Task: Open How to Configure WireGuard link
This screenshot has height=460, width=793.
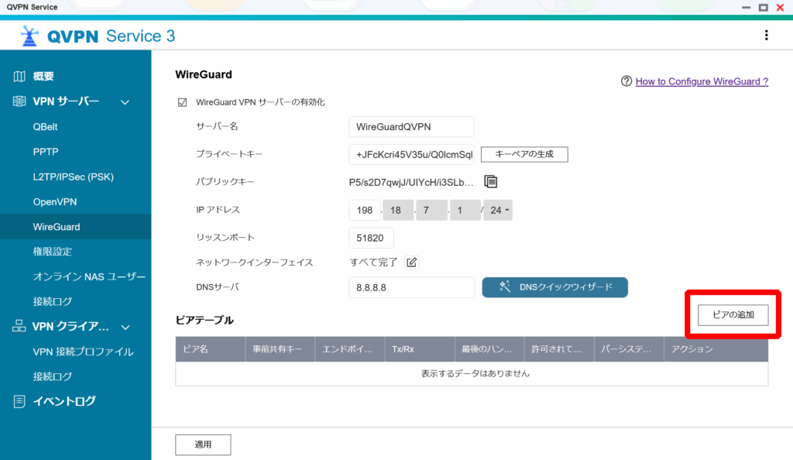Action: coord(702,81)
